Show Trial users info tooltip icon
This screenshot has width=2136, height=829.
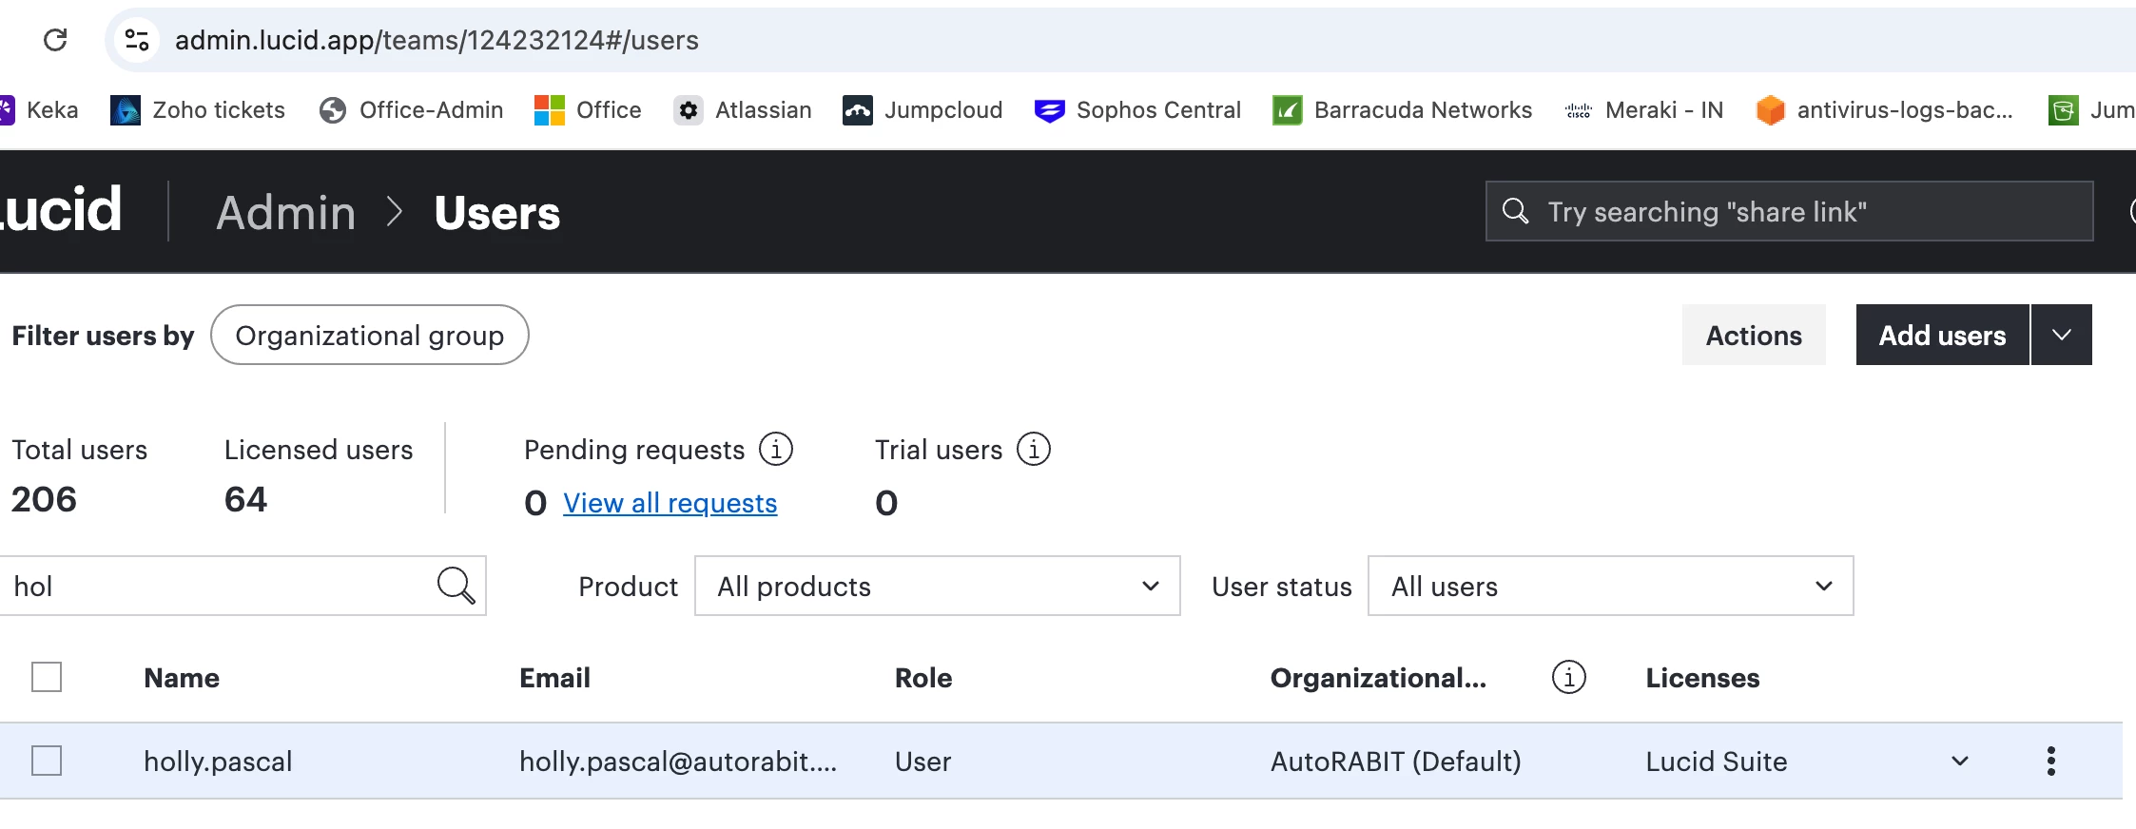(x=1034, y=449)
